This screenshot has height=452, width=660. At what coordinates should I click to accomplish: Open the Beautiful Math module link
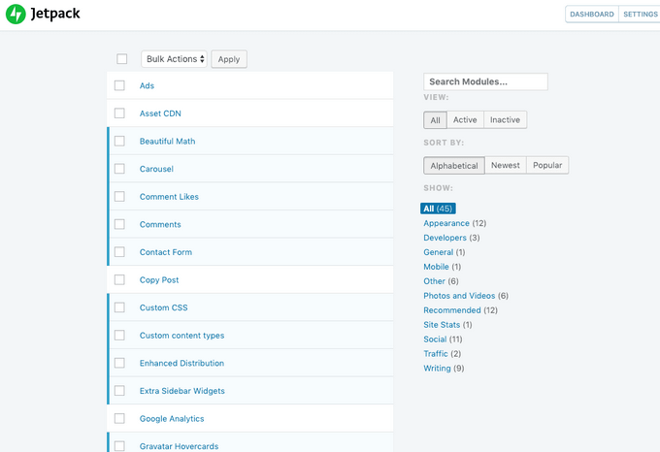167,142
